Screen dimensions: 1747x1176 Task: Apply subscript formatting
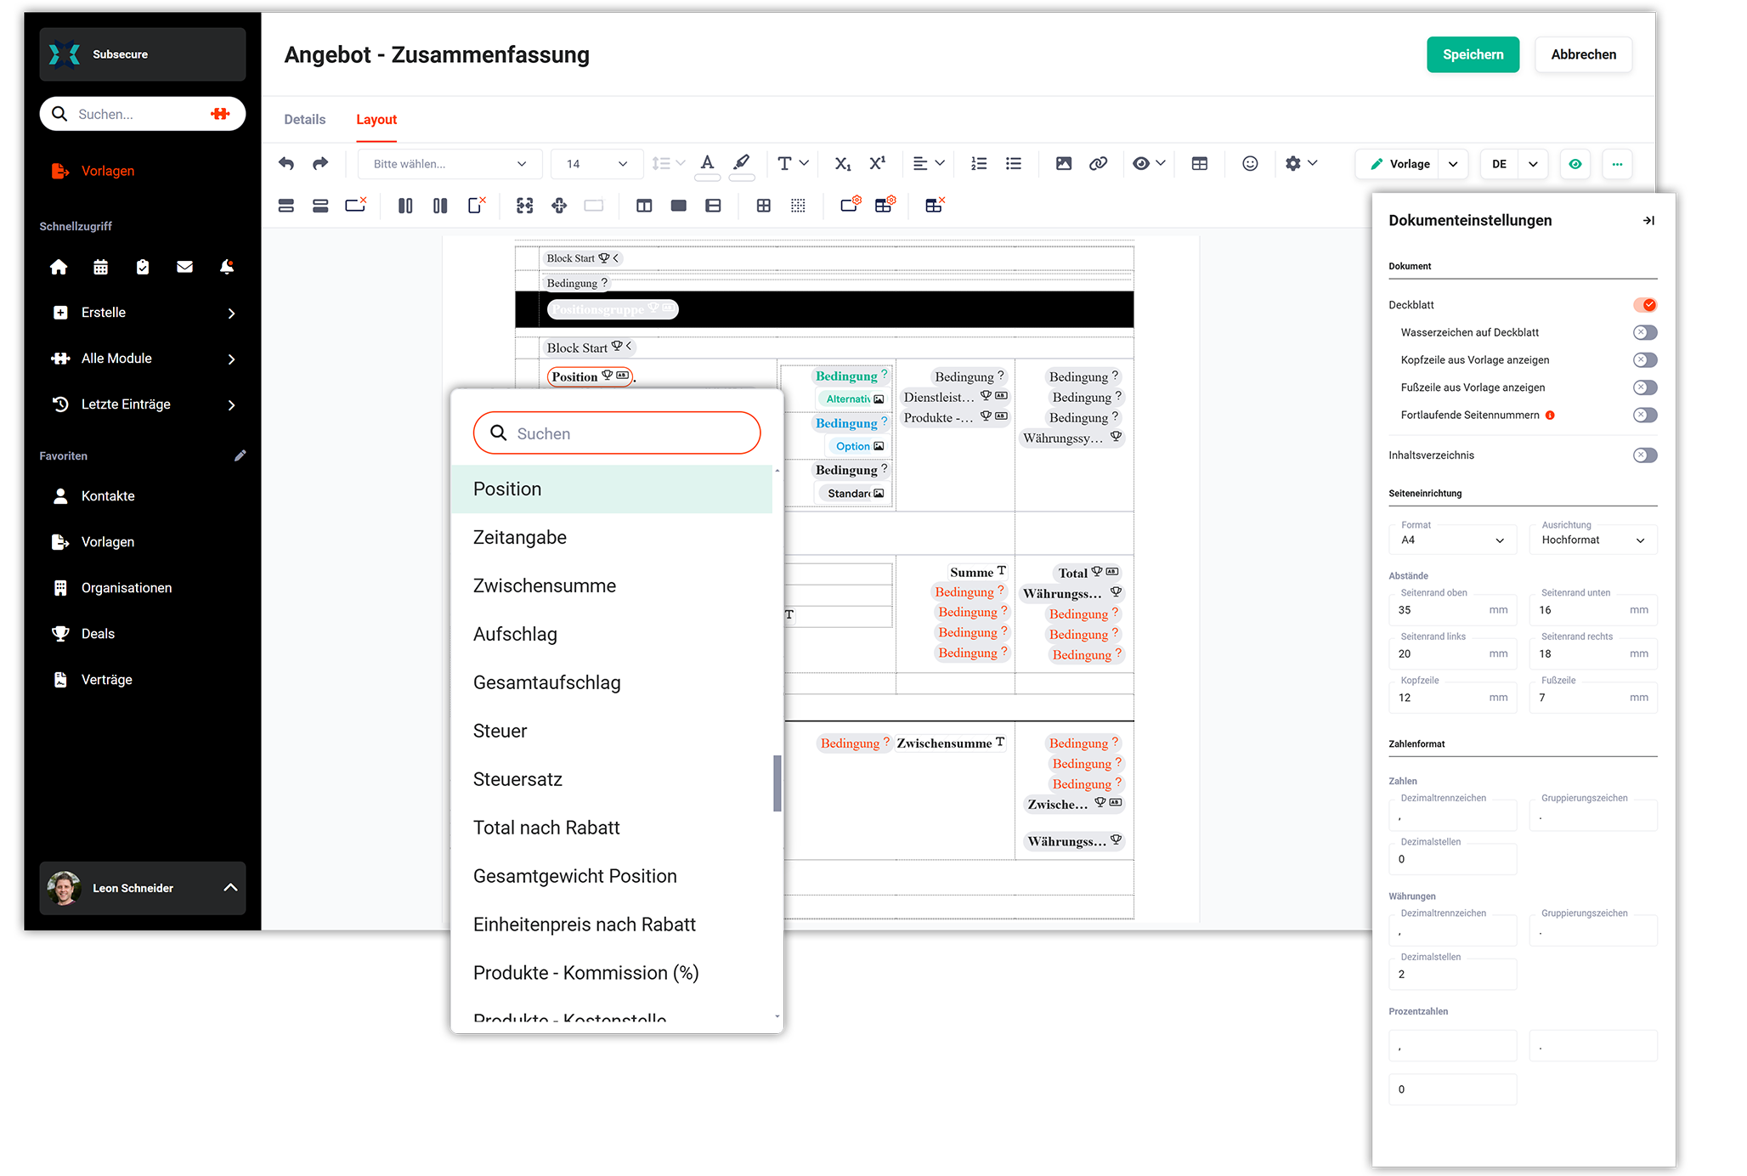pyautogui.click(x=843, y=163)
